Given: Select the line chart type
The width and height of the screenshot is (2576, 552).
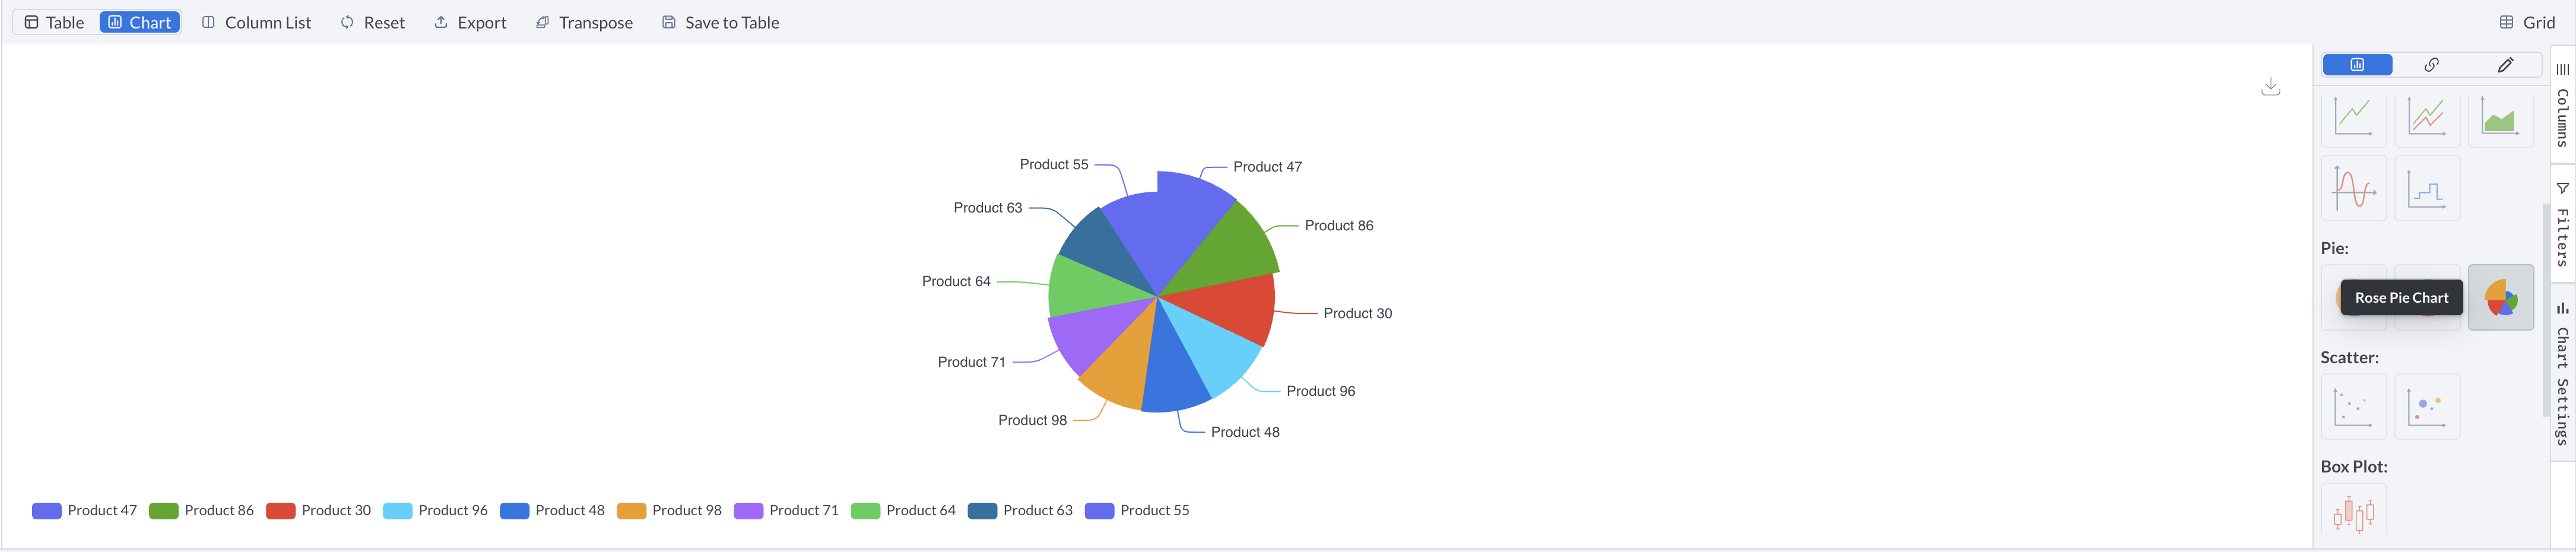Looking at the screenshot, I should [2353, 118].
